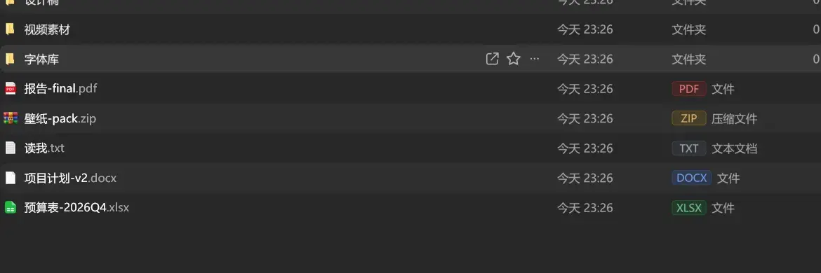The height and width of the screenshot is (273, 821).
Task: Select the 项目计划-v2.docx file name
Action: coord(70,178)
